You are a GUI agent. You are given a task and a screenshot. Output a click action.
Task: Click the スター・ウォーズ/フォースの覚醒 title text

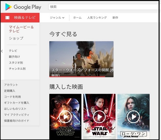click(x=82, y=72)
